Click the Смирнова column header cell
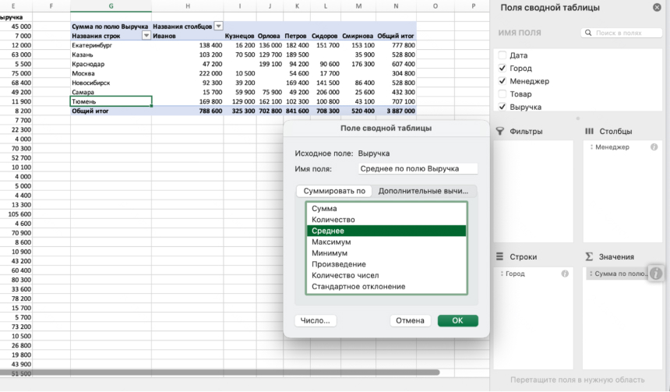This screenshot has width=670, height=392. [358, 36]
